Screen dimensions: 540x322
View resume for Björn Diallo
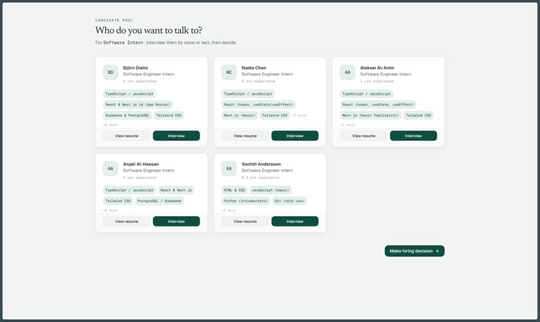pos(127,136)
